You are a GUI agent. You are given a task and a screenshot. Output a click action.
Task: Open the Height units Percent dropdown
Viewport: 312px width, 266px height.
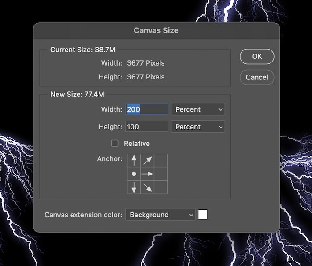(x=198, y=126)
